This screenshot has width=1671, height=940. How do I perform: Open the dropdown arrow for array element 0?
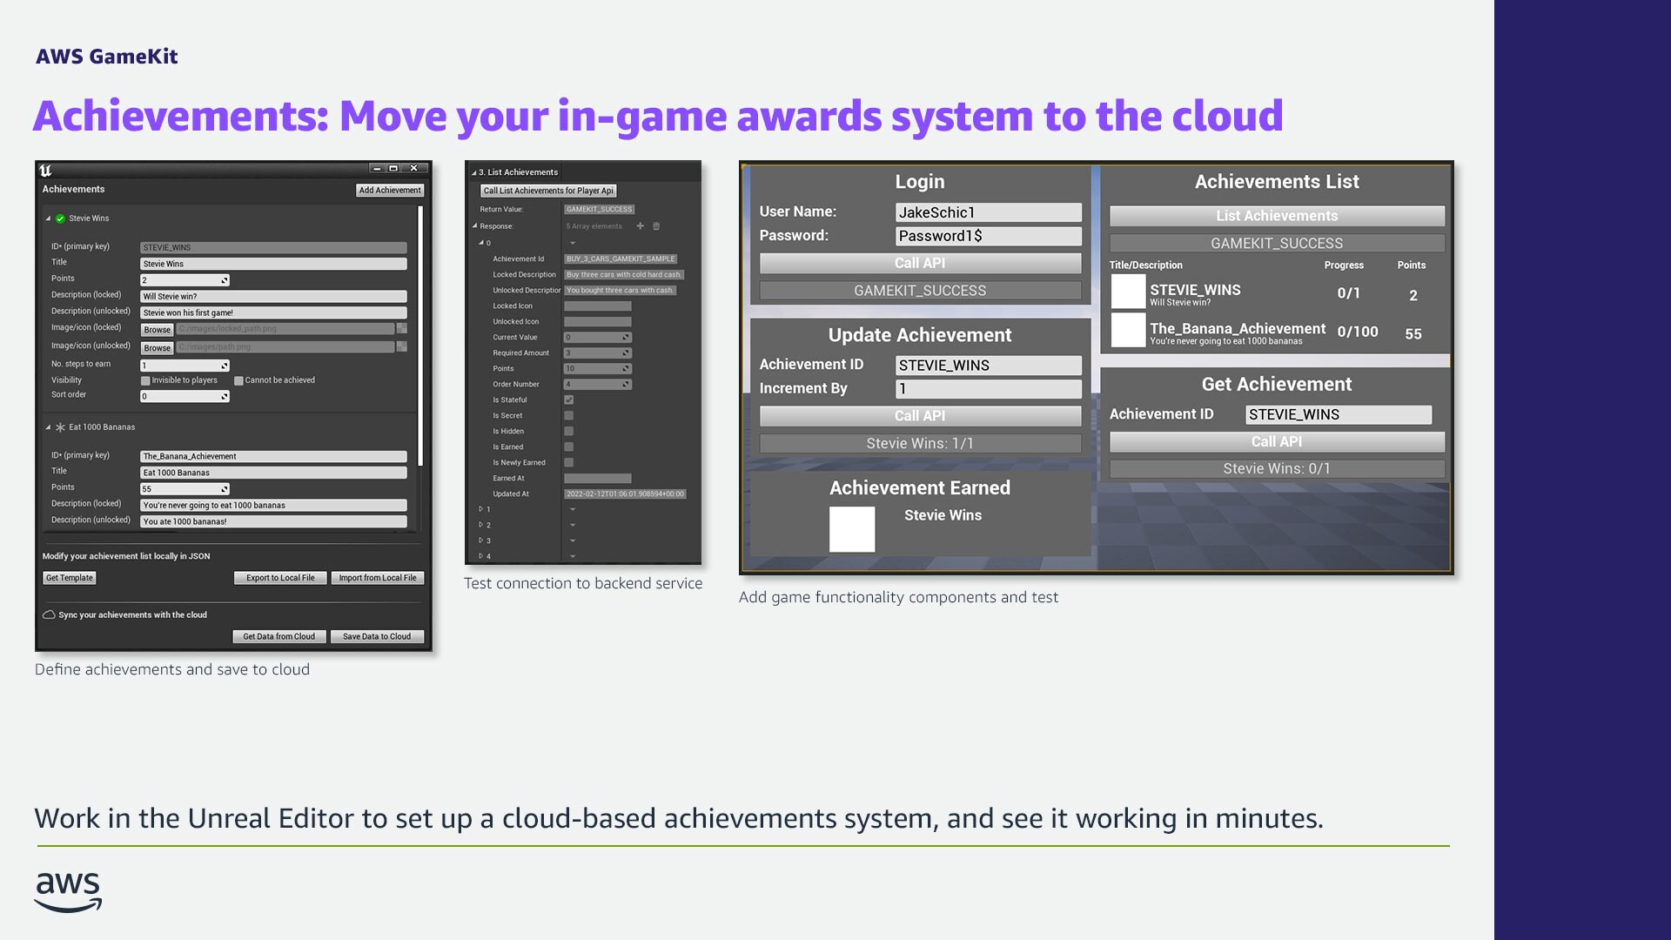(x=573, y=243)
